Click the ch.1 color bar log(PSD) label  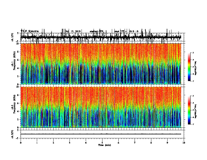(x=196, y=68)
